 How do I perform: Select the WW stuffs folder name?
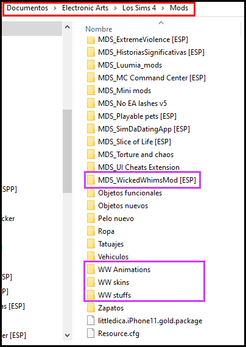point(114,295)
